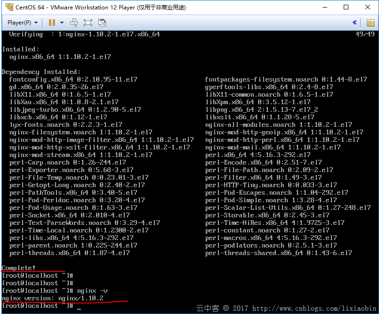Click 'perl.x86_64 4:5.16.3-292.el7' entry
Viewport: 379px width, 314px height.
click(258, 155)
